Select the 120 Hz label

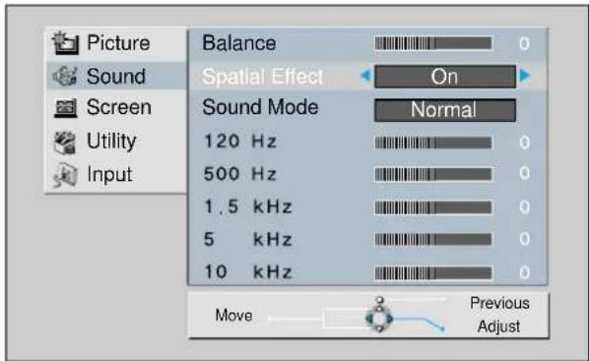click(240, 142)
